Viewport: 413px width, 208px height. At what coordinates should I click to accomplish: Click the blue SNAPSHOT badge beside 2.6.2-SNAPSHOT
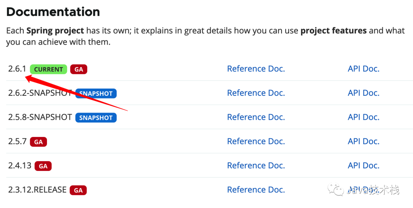[96, 94]
